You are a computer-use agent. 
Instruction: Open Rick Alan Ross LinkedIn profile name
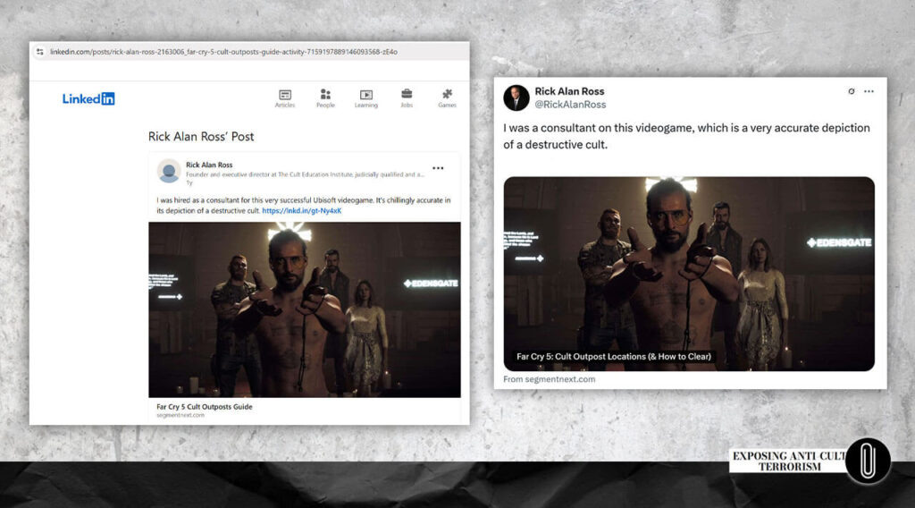point(209,165)
